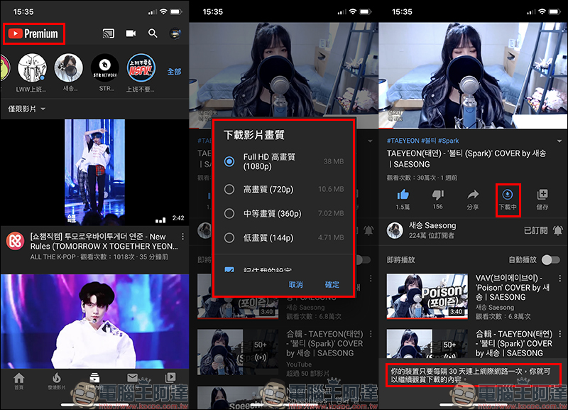
Task: Open the Inbox mail tab
Action: [x=132, y=379]
